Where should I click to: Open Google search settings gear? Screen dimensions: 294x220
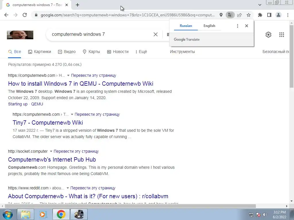tap(268, 35)
